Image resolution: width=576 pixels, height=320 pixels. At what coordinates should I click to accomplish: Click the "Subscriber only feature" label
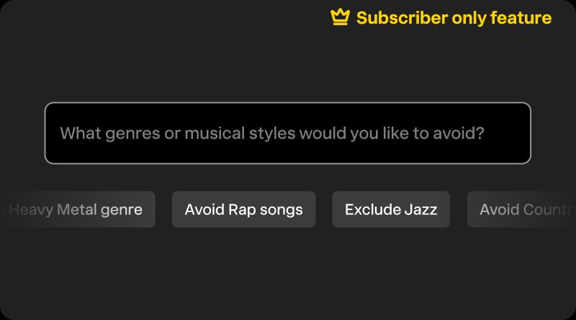[454, 18]
